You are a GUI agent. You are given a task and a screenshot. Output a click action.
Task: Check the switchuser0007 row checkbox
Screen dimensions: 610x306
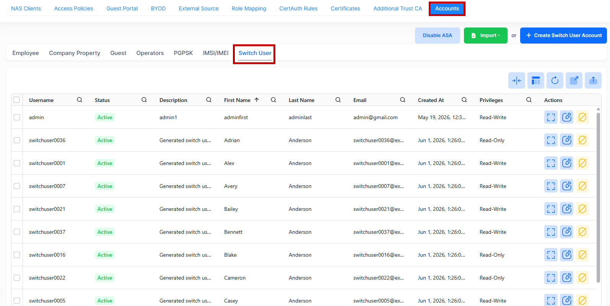(x=17, y=186)
